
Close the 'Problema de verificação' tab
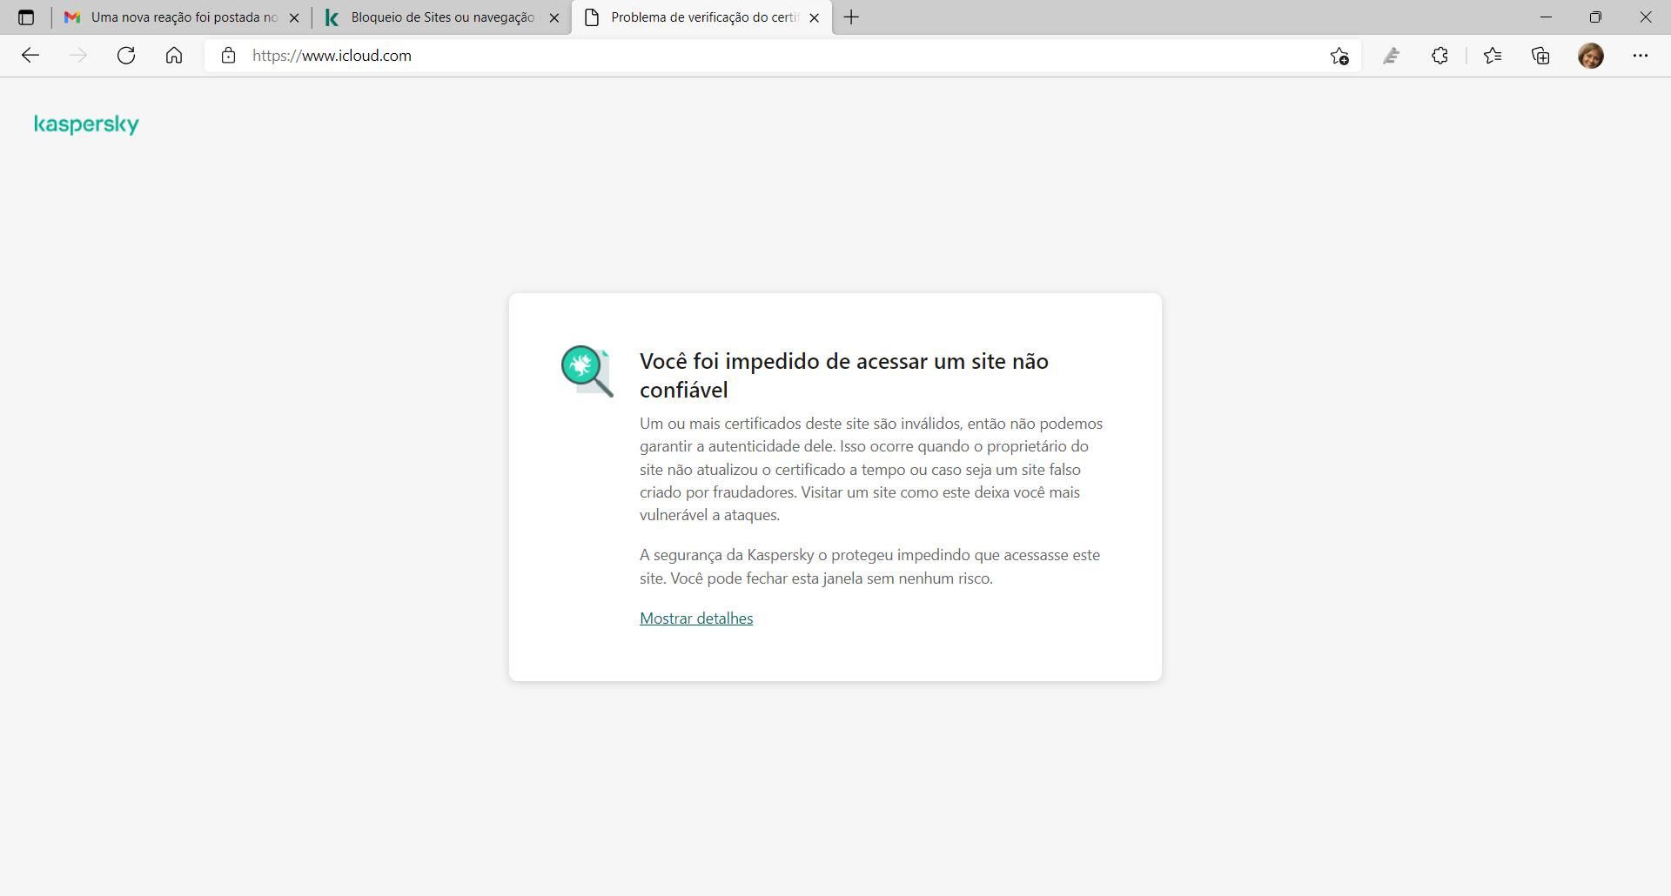click(x=815, y=17)
